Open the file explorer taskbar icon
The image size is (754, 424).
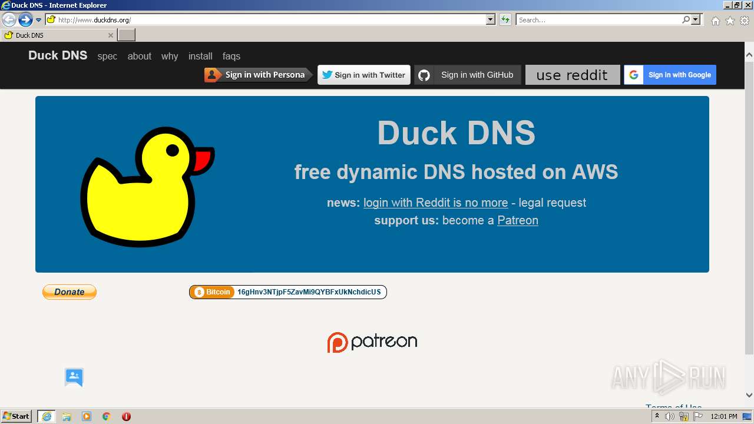pyautogui.click(x=67, y=416)
